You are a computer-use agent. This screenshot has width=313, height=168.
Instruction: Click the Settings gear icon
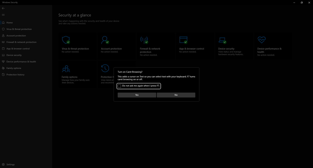point(3,165)
